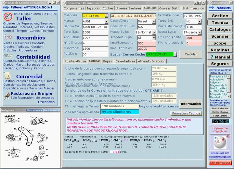Screen dimensions: 234x169
Task: Open the Calentadores sub-tab
Action: pyautogui.click(x=125, y=61)
